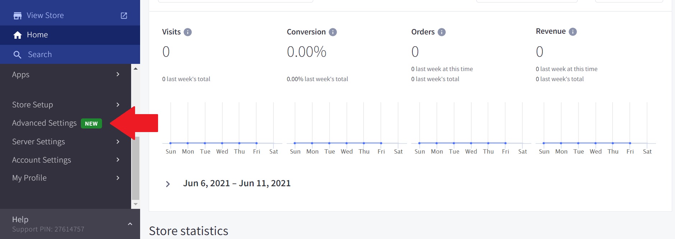Viewport: 675px width, 239px height.
Task: Open store via external link icon
Action: (124, 16)
